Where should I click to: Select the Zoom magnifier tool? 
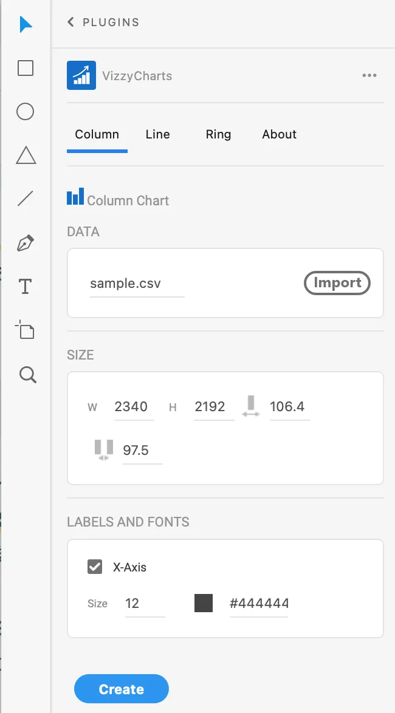pos(27,375)
